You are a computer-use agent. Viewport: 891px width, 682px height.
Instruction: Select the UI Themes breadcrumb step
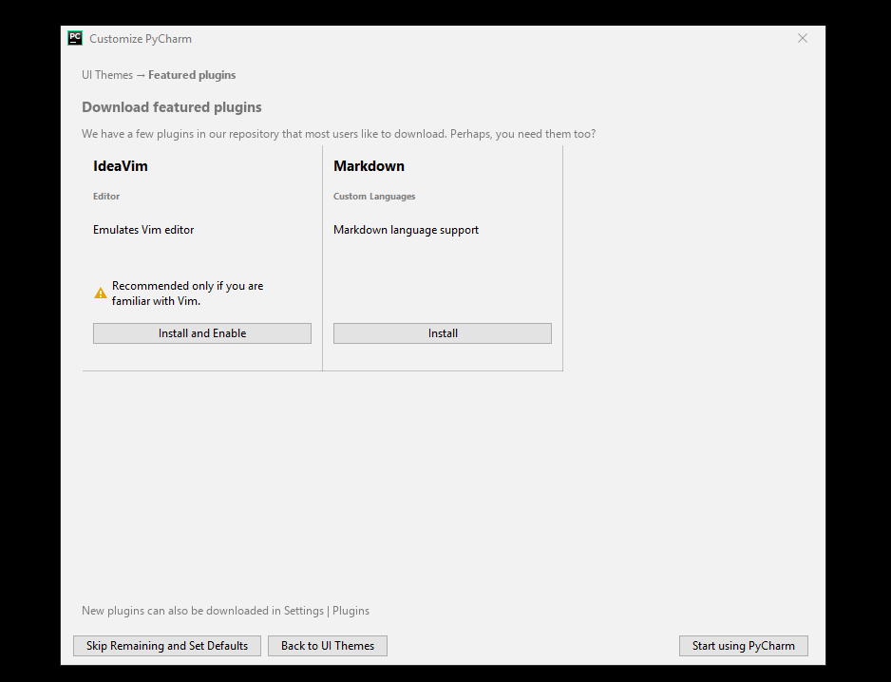pyautogui.click(x=107, y=75)
